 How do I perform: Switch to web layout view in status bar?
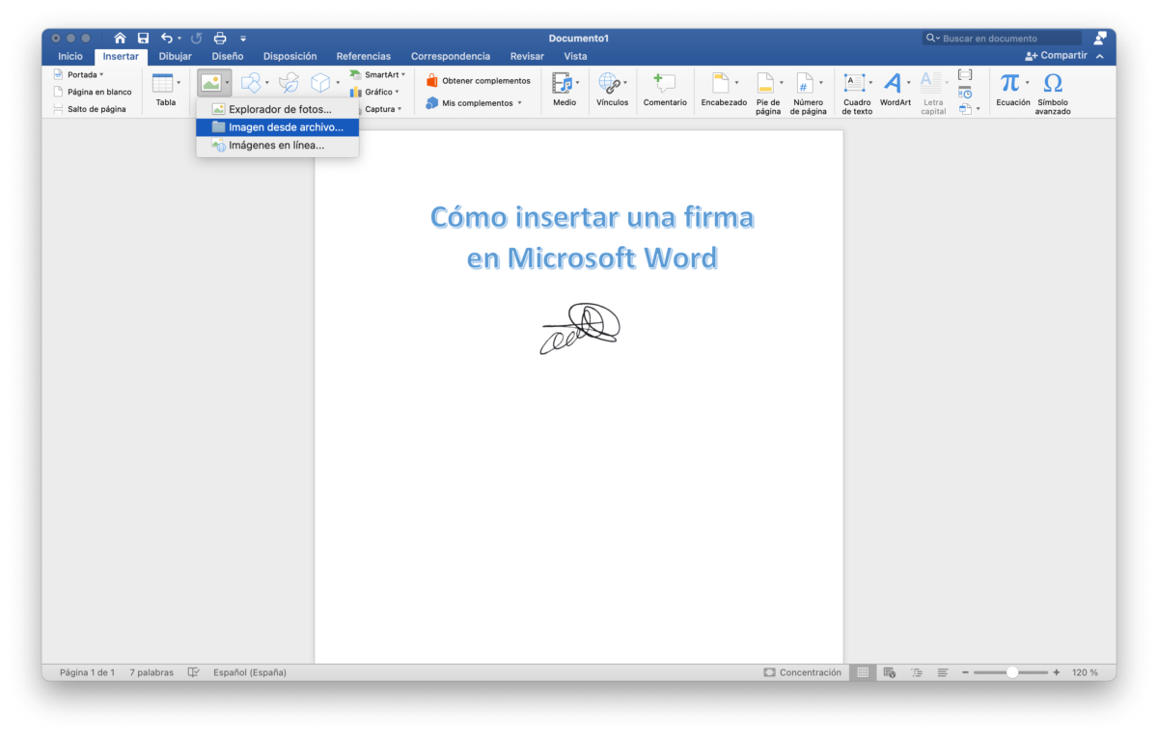[x=890, y=672]
